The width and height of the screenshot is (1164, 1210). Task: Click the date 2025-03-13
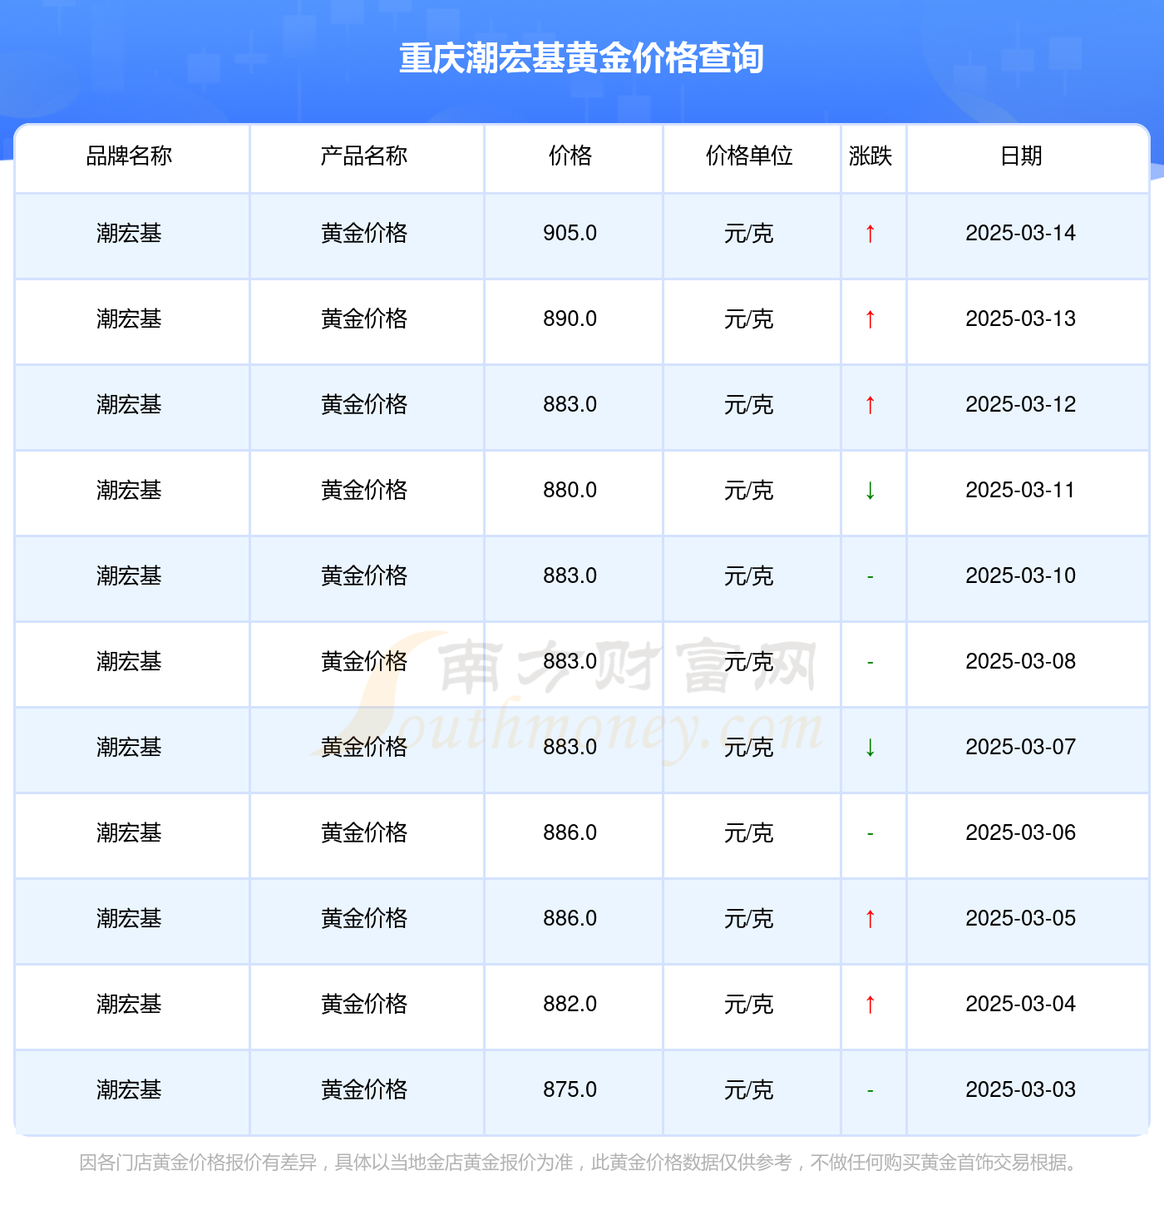(1021, 319)
